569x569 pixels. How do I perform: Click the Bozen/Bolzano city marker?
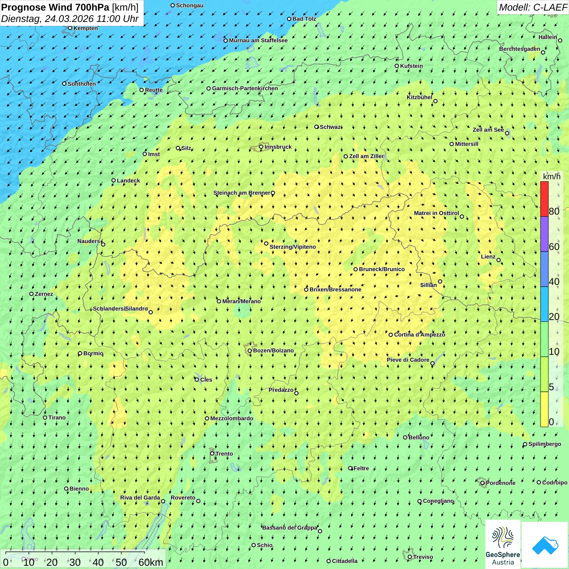tap(250, 351)
